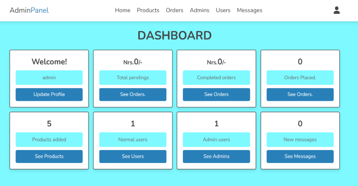
Task: Click the See Admins button
Action: tap(216, 156)
